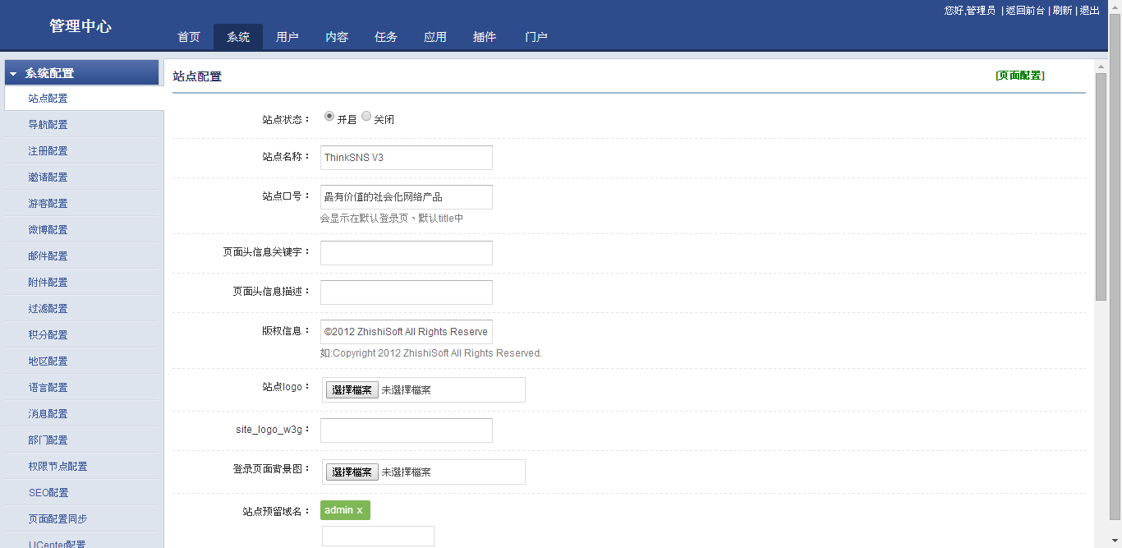The width and height of the screenshot is (1122, 548).
Task: Click the 页面配置 green link
Action: point(1019,76)
